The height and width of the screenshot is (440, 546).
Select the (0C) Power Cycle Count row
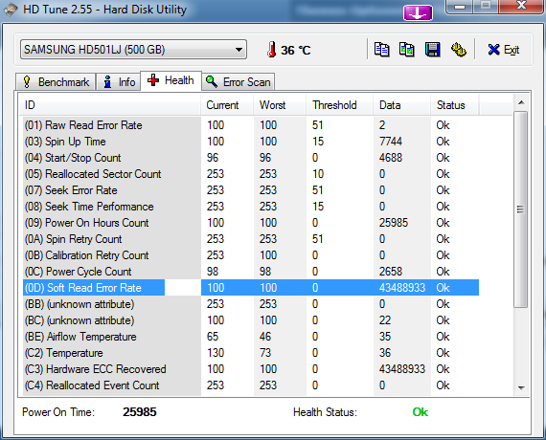[251, 272]
